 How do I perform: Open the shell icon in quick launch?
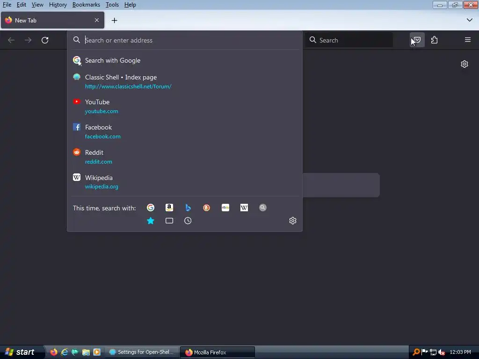point(75,352)
